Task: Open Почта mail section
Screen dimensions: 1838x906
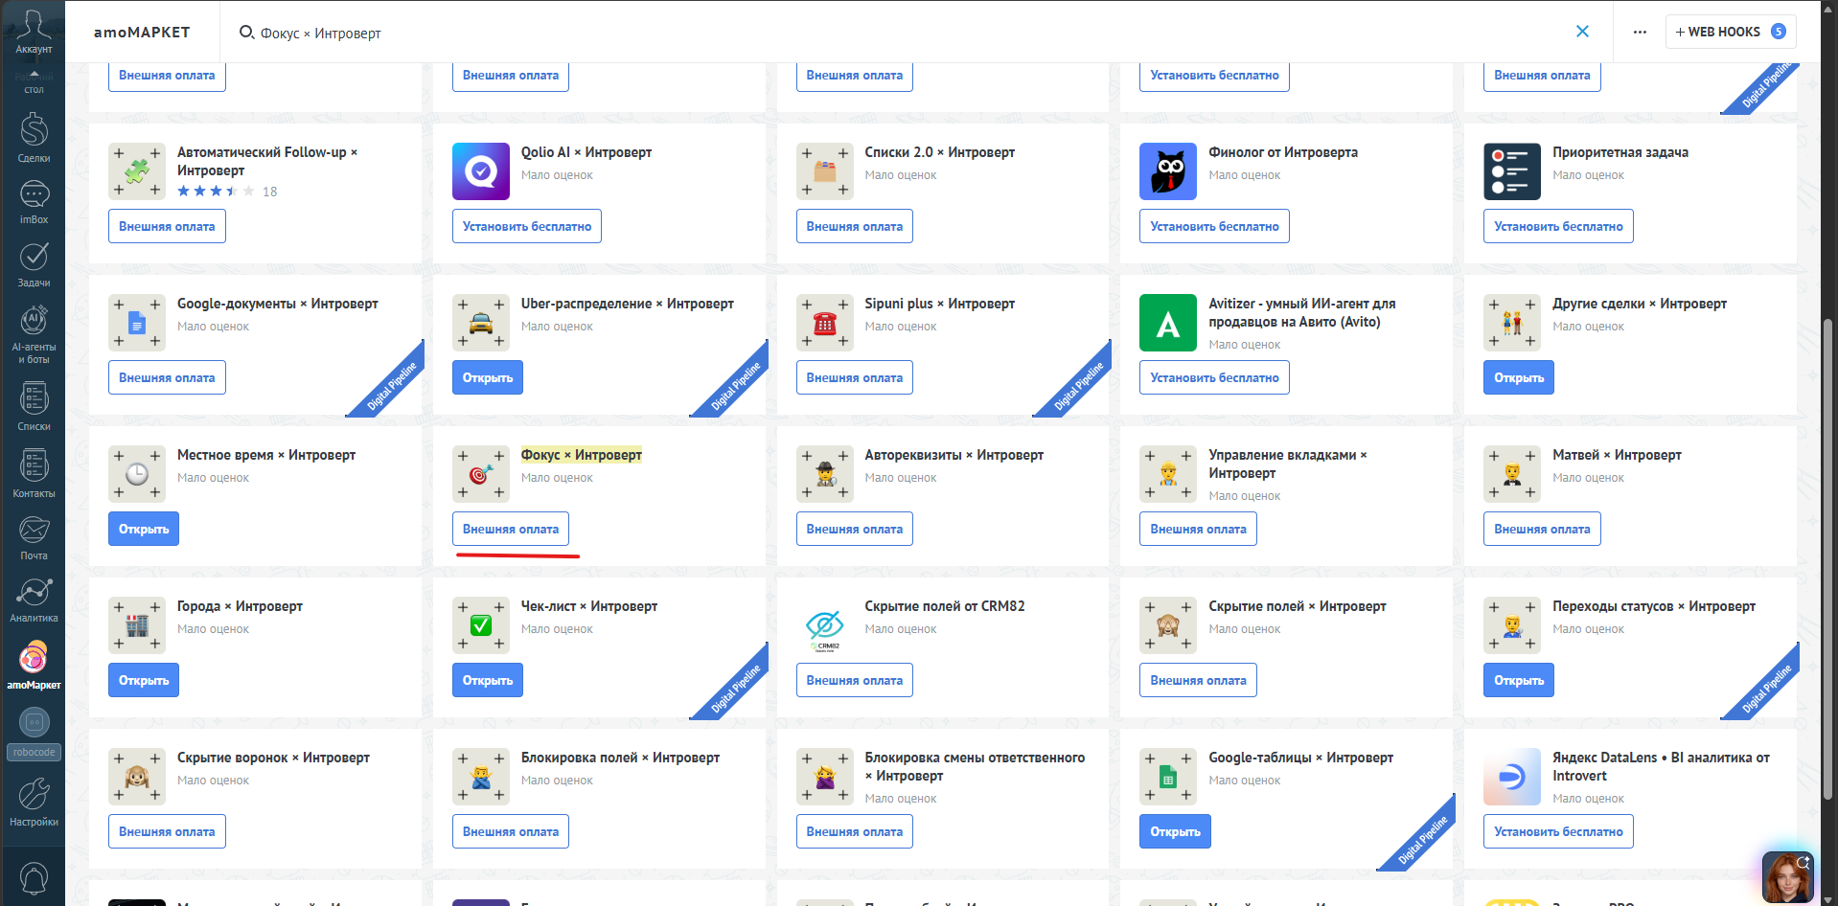Action: tap(34, 537)
